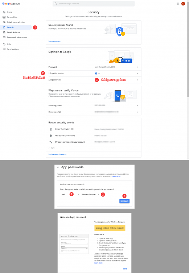Click the Help sidebar label

tap(9, 44)
